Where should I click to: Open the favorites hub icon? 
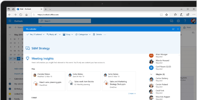[x=175, y=15]
